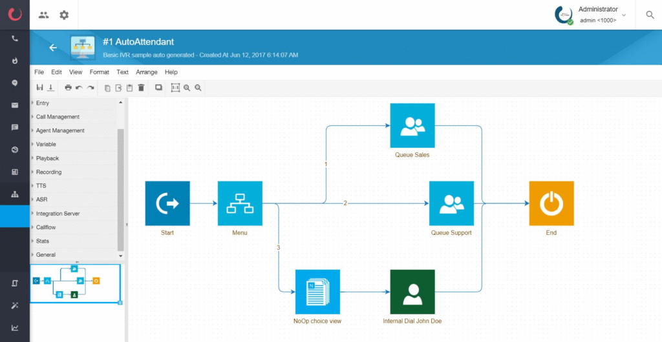Print the flow diagram
Screen dimensions: 662x342
68,88
